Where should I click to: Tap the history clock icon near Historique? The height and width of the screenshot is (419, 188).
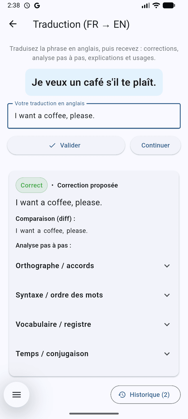tap(122, 394)
